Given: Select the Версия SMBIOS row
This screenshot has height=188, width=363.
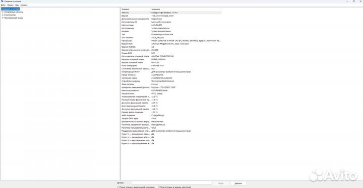Looking at the screenshot, I should pyautogui.click(x=171, y=47).
